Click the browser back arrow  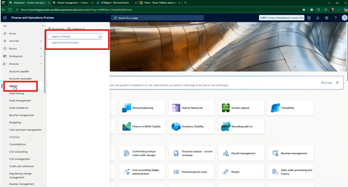click(3, 10)
